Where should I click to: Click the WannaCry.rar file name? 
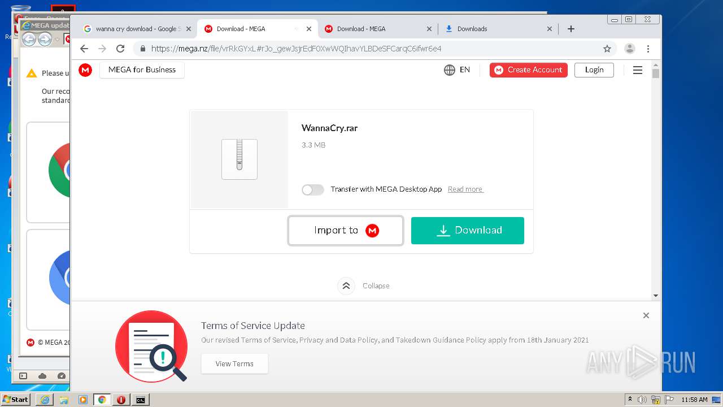tap(329, 128)
